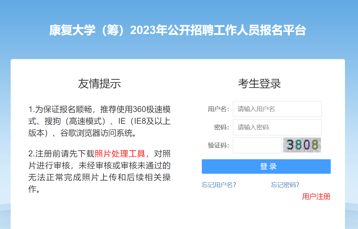Download the 照片处理工具 via red link
Screen dimensions: 358x229
click(x=120, y=154)
